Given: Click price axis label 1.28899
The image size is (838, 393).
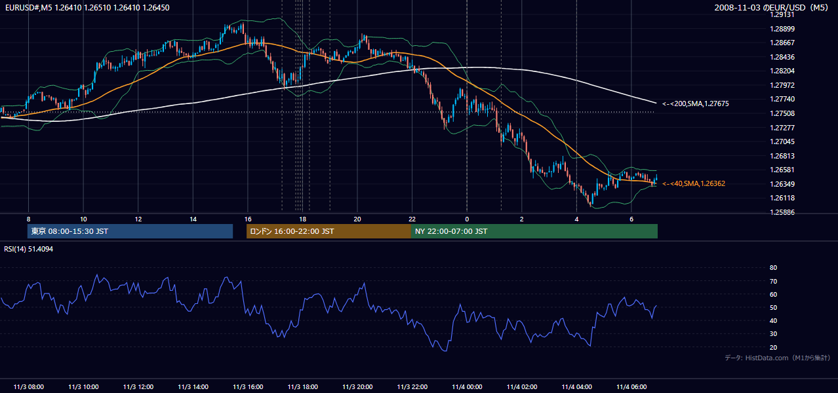Looking at the screenshot, I should point(782,29).
